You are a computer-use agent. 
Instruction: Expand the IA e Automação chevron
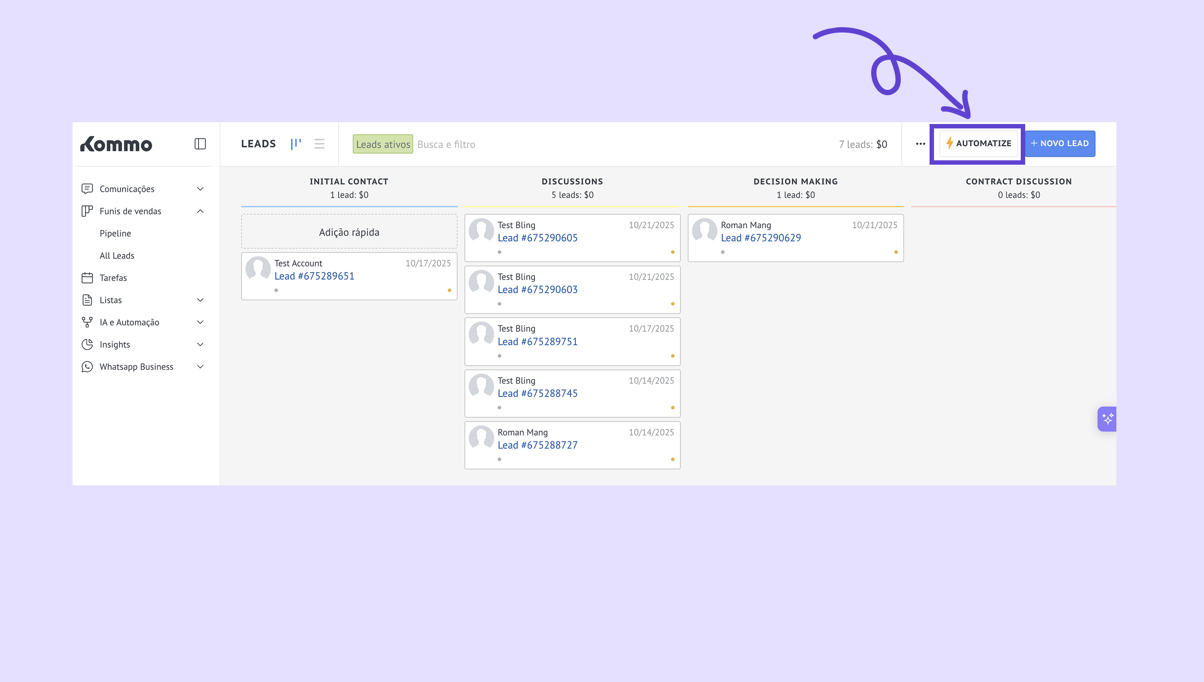tap(200, 322)
